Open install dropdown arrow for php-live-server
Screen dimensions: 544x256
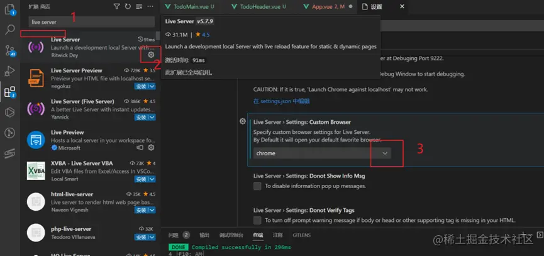tap(152, 238)
